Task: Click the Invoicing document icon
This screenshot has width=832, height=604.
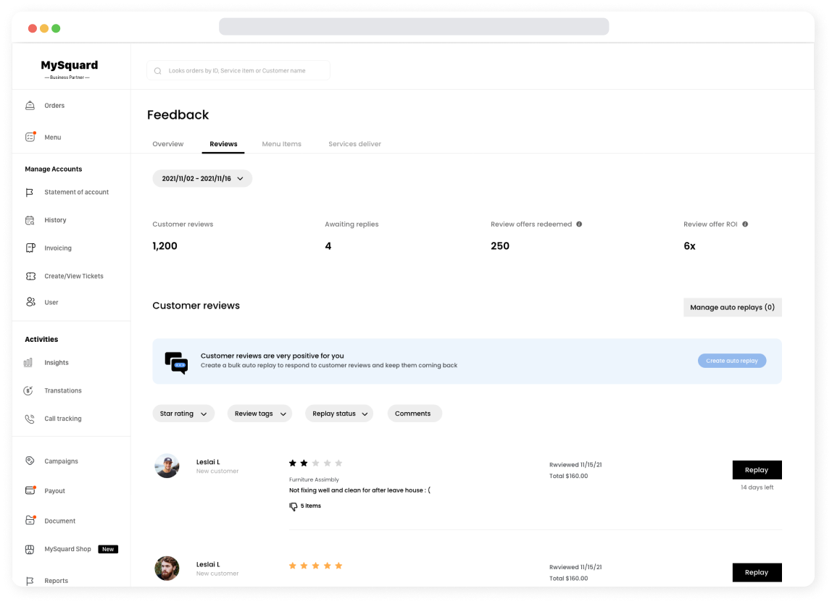Action: point(30,248)
